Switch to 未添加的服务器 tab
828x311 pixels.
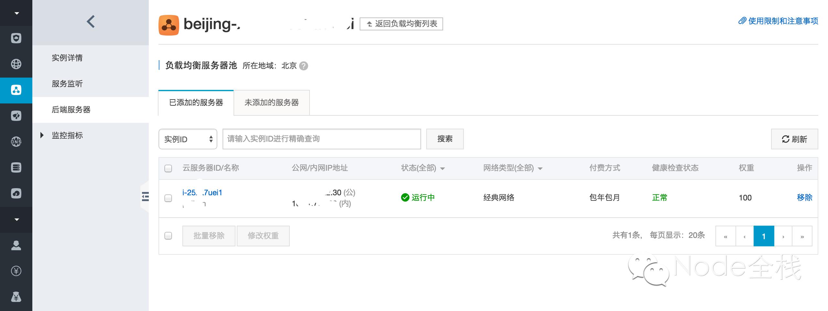(x=272, y=103)
